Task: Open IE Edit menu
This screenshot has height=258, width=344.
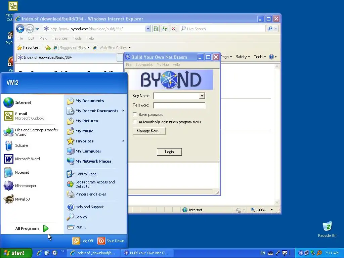Action: click(31, 38)
